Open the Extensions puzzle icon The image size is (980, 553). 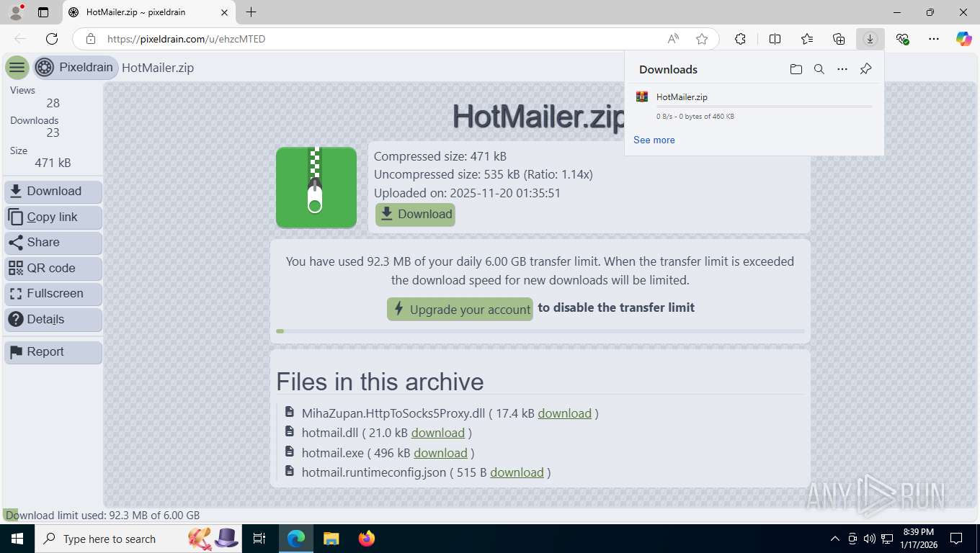740,39
